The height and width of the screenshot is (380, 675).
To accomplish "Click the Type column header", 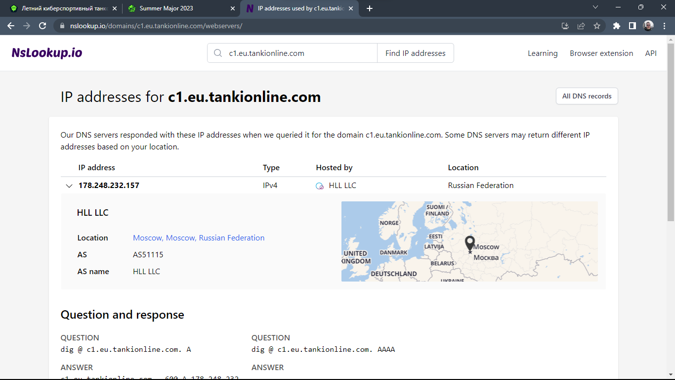I will point(271,168).
